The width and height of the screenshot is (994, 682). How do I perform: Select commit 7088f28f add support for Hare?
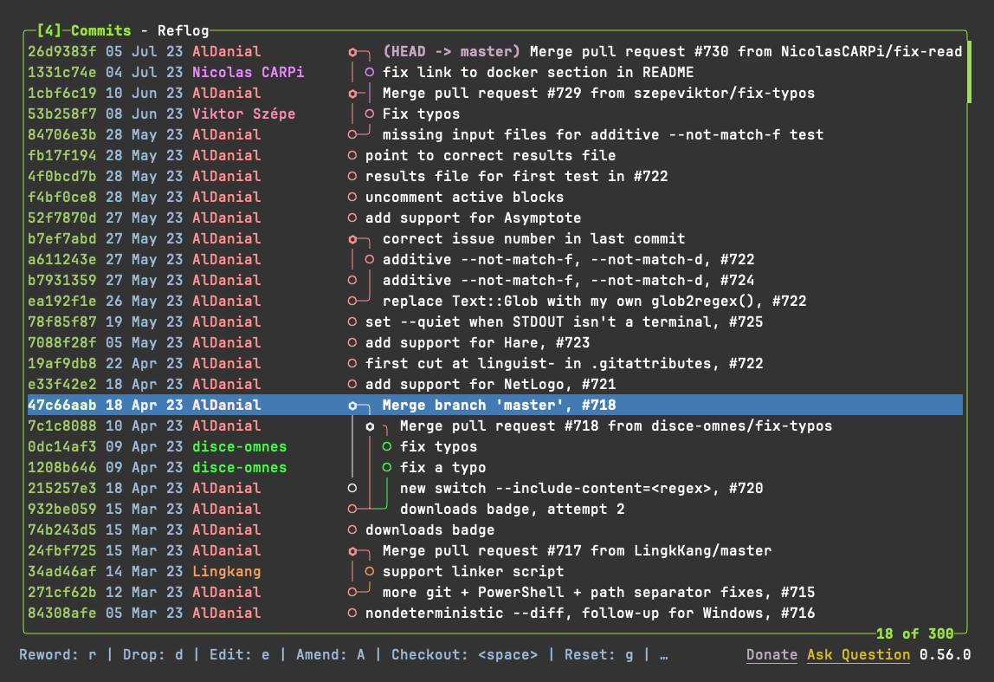(495, 342)
